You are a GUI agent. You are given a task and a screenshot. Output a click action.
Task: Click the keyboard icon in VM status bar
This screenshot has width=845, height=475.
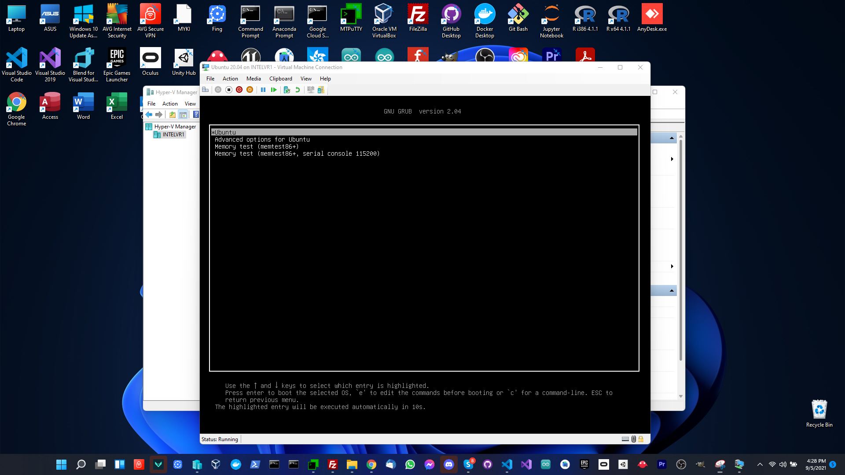click(x=625, y=439)
